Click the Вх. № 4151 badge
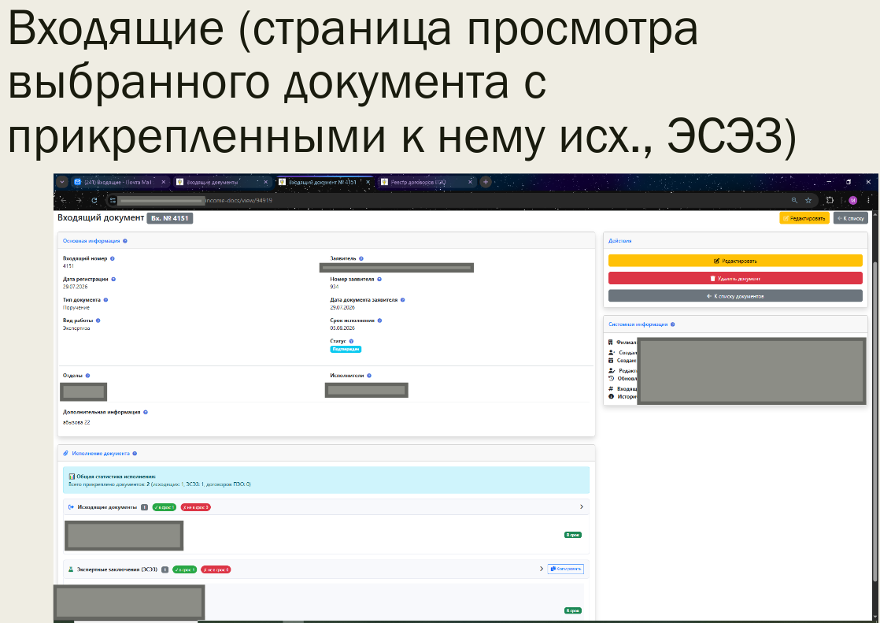 click(x=169, y=218)
